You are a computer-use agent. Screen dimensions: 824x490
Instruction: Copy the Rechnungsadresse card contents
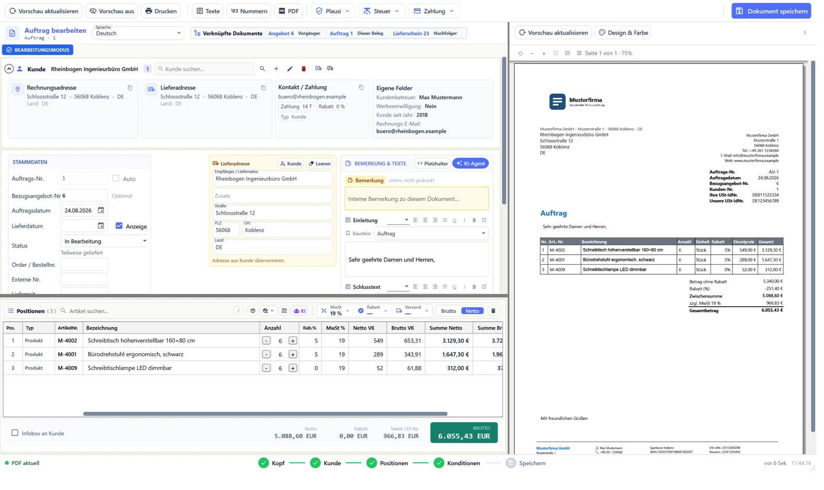[130, 88]
